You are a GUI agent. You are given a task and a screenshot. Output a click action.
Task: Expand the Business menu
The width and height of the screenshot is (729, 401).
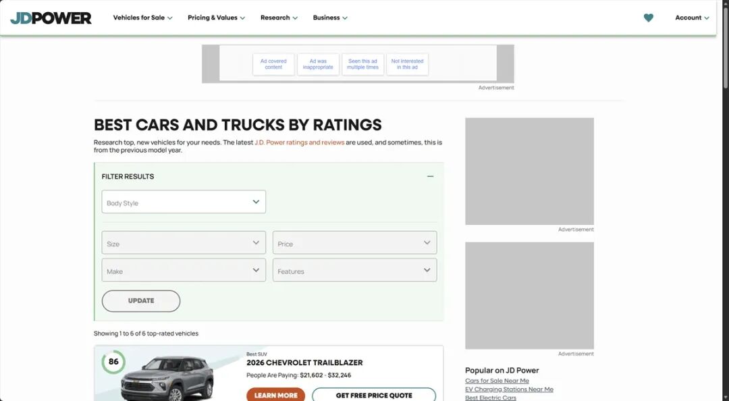click(330, 18)
